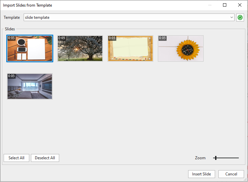Adjust the Zoom slider handle
The image size is (248, 182).
[216, 158]
